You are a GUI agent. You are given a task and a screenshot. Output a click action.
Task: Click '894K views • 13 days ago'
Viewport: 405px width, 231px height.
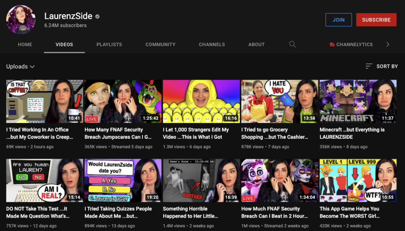click(110, 226)
